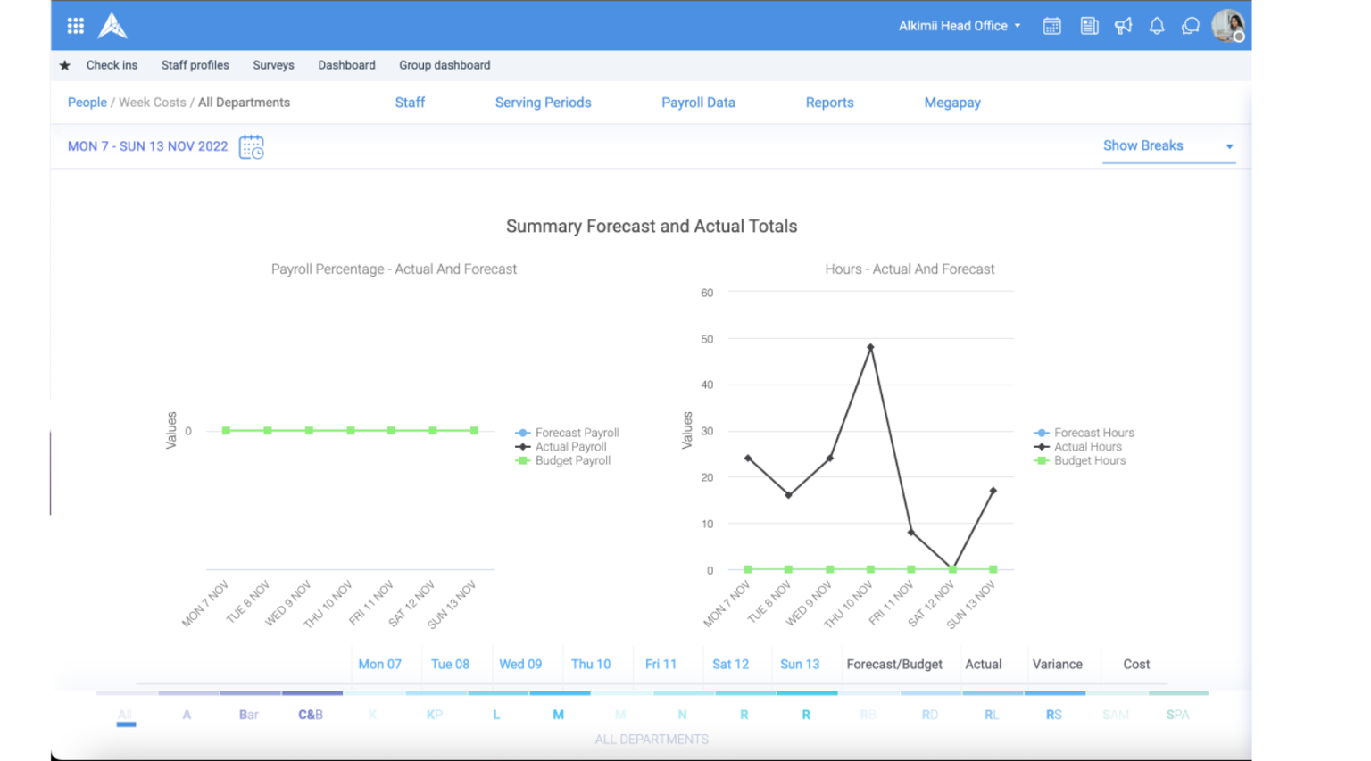Go to People breadcrumb link
1371x761 pixels.
coord(87,103)
